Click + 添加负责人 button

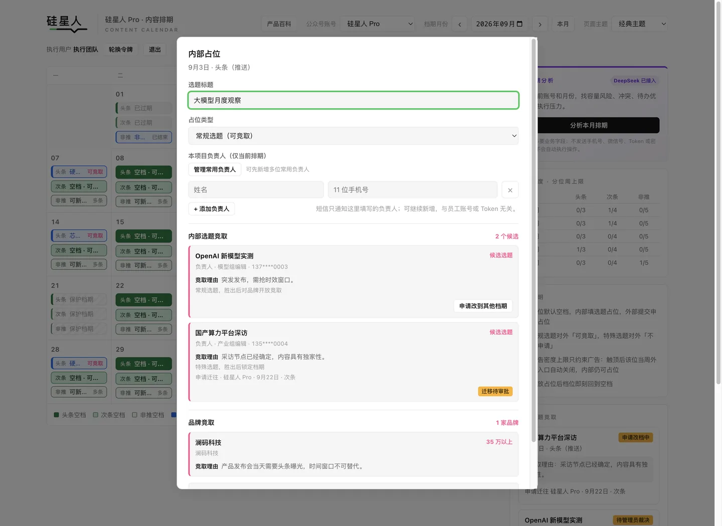click(212, 209)
